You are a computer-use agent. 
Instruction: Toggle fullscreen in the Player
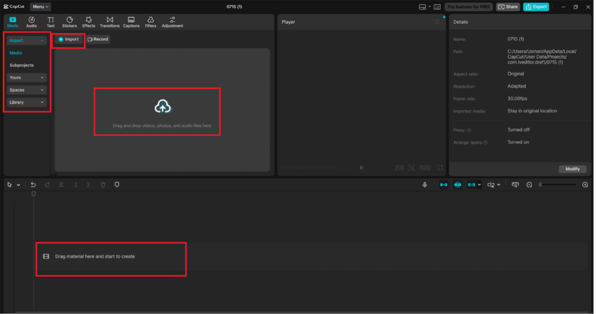[x=440, y=167]
